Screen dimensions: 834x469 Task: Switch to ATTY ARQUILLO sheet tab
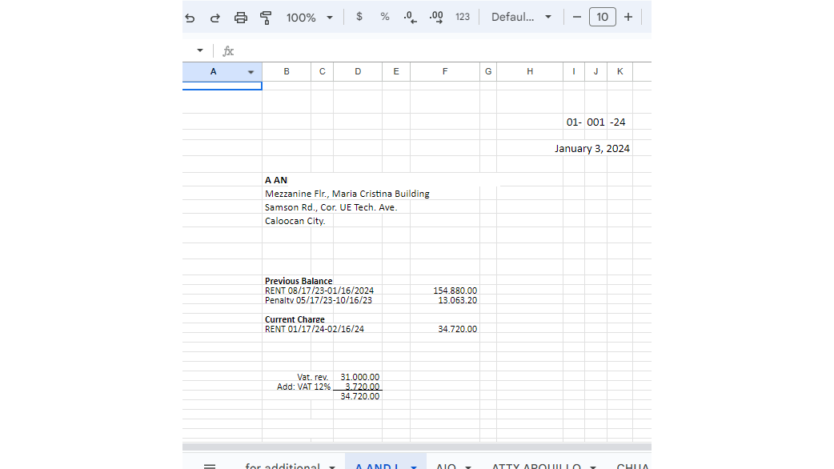pos(535,466)
